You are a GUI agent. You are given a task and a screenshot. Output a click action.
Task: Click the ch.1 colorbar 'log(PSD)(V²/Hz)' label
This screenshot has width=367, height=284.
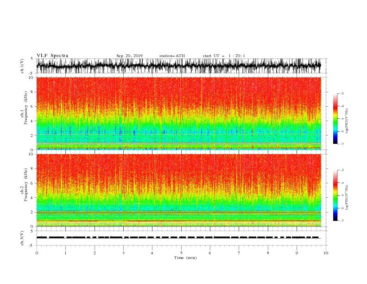coord(347,121)
